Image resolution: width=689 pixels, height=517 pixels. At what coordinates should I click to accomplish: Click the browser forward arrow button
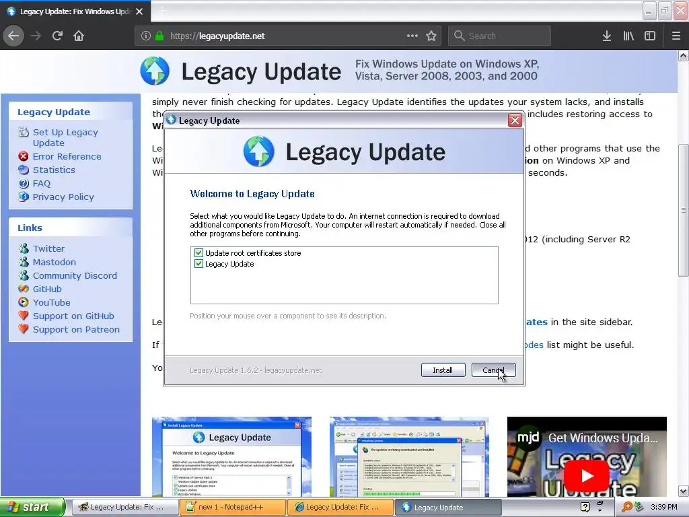tap(36, 36)
